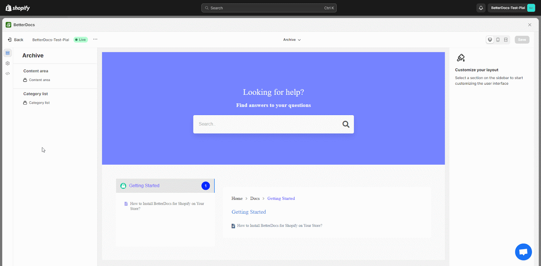Image resolution: width=541 pixels, height=266 pixels.
Task: Open sidebar article 'How to Install BetterDocs'
Action: pyautogui.click(x=167, y=206)
